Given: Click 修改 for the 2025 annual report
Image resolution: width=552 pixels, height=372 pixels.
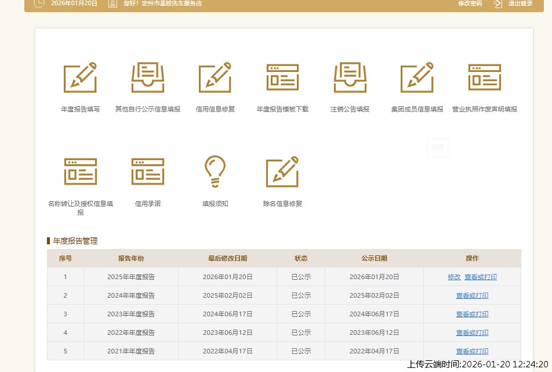Looking at the screenshot, I should [454, 277].
